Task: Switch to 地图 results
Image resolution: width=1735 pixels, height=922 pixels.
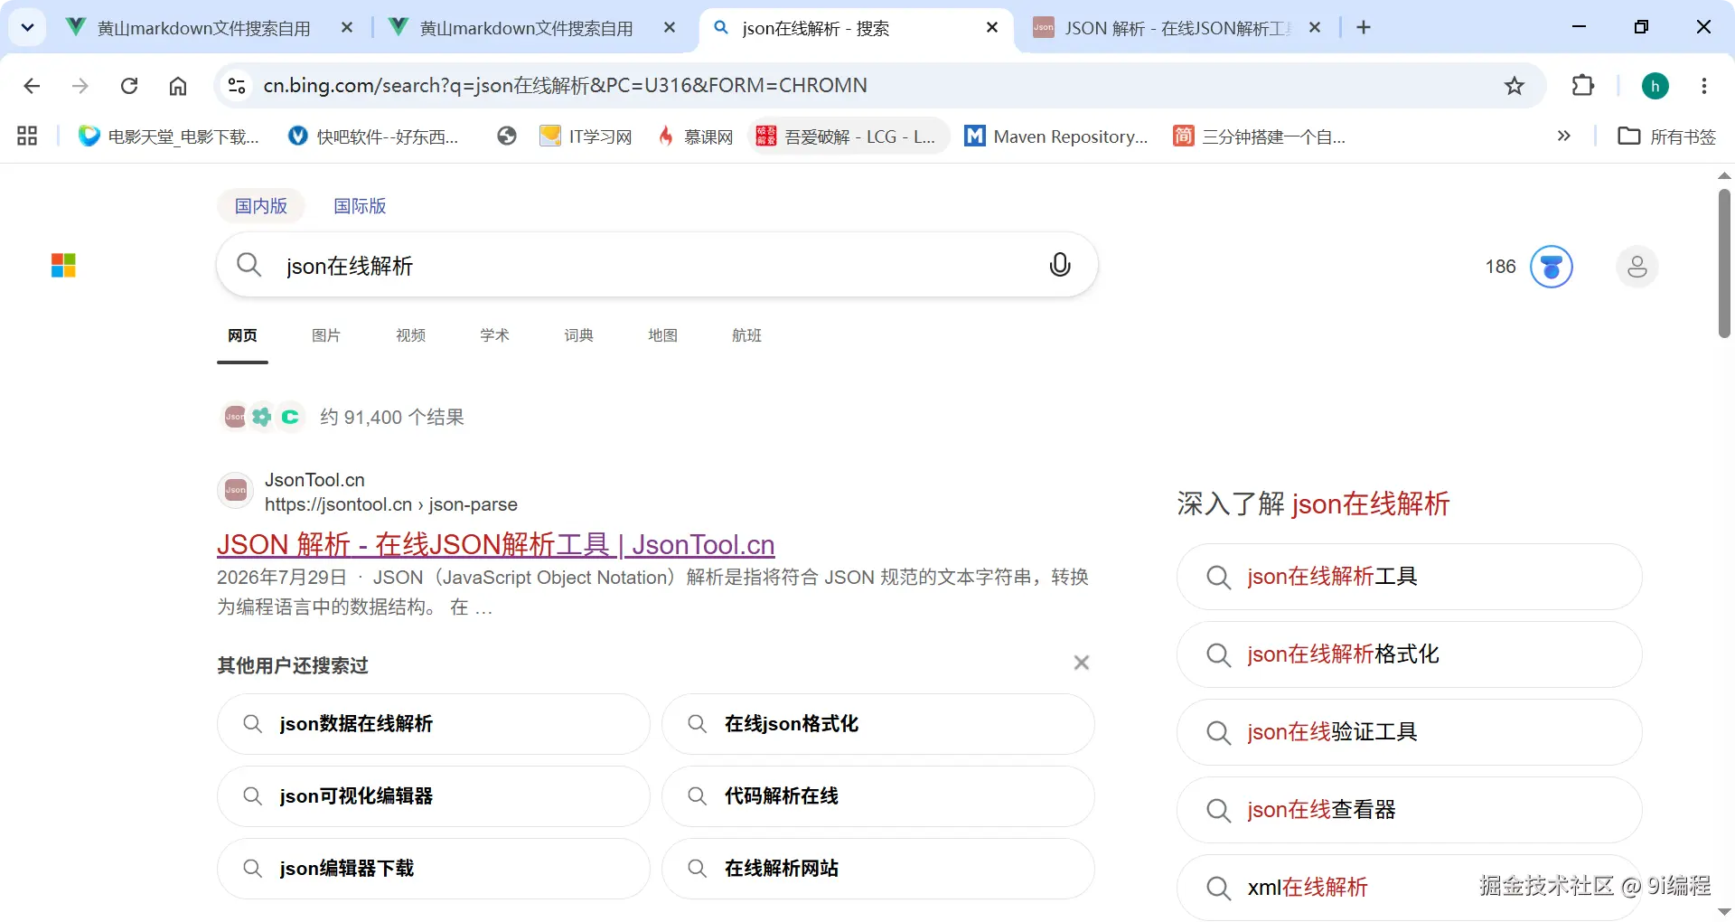Action: pyautogui.click(x=662, y=336)
